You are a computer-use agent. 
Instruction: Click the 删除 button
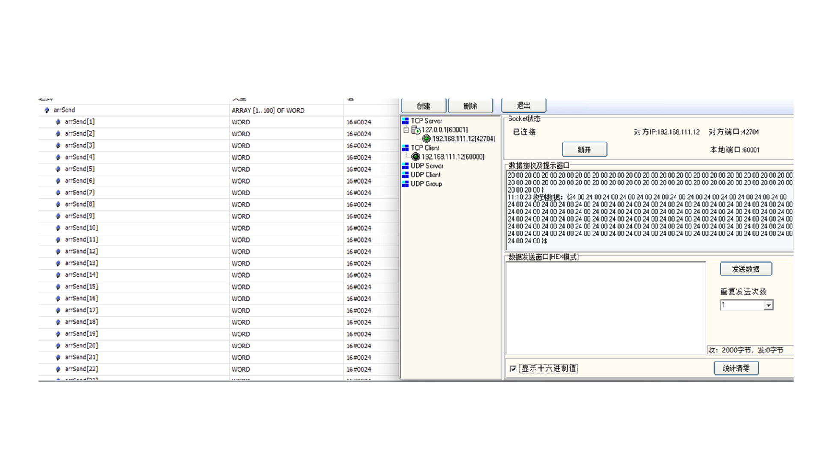pyautogui.click(x=470, y=106)
